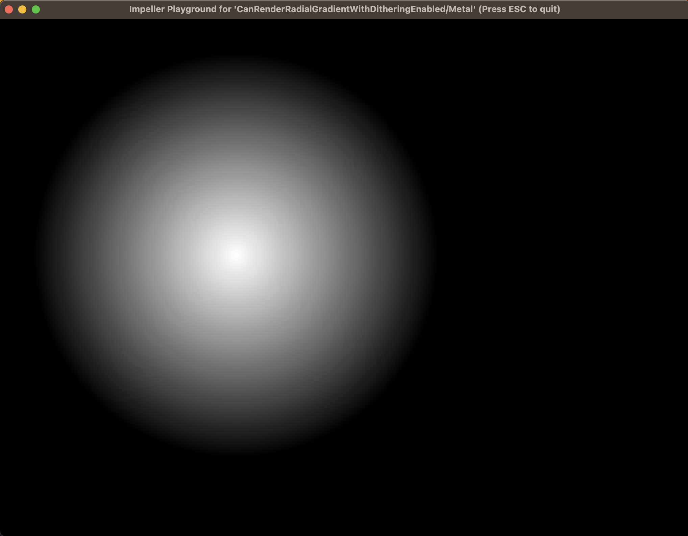Click the word 'Impeller' in title
This screenshot has height=536, width=688.
[x=147, y=9]
